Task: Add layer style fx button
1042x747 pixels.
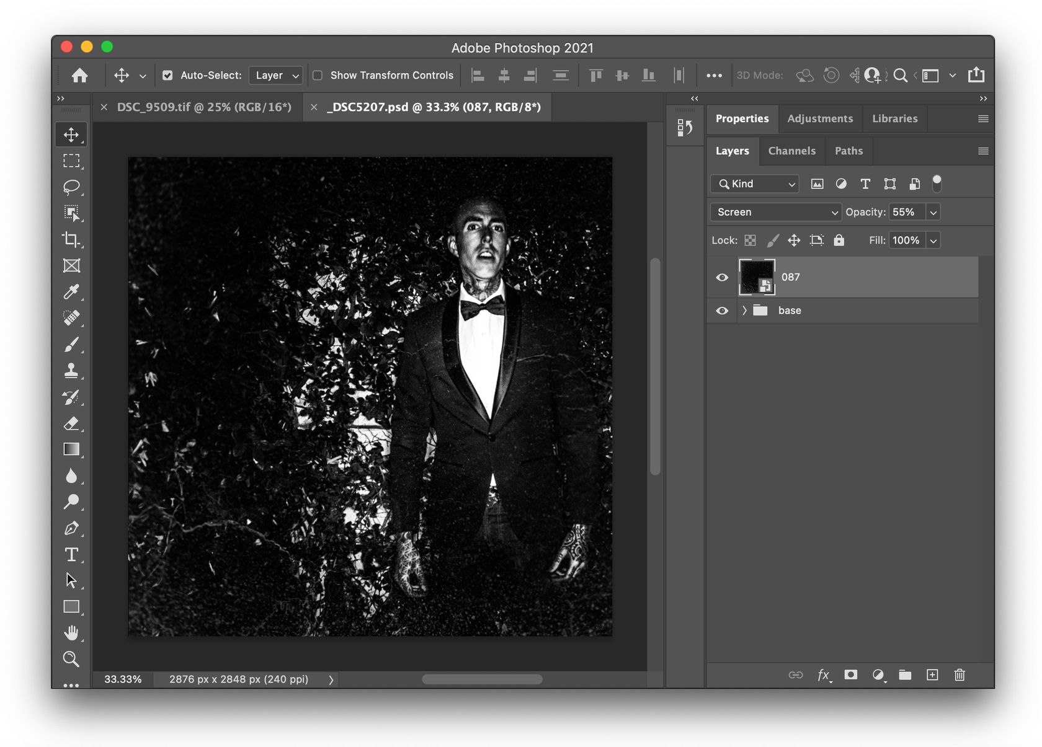Action: coord(823,675)
